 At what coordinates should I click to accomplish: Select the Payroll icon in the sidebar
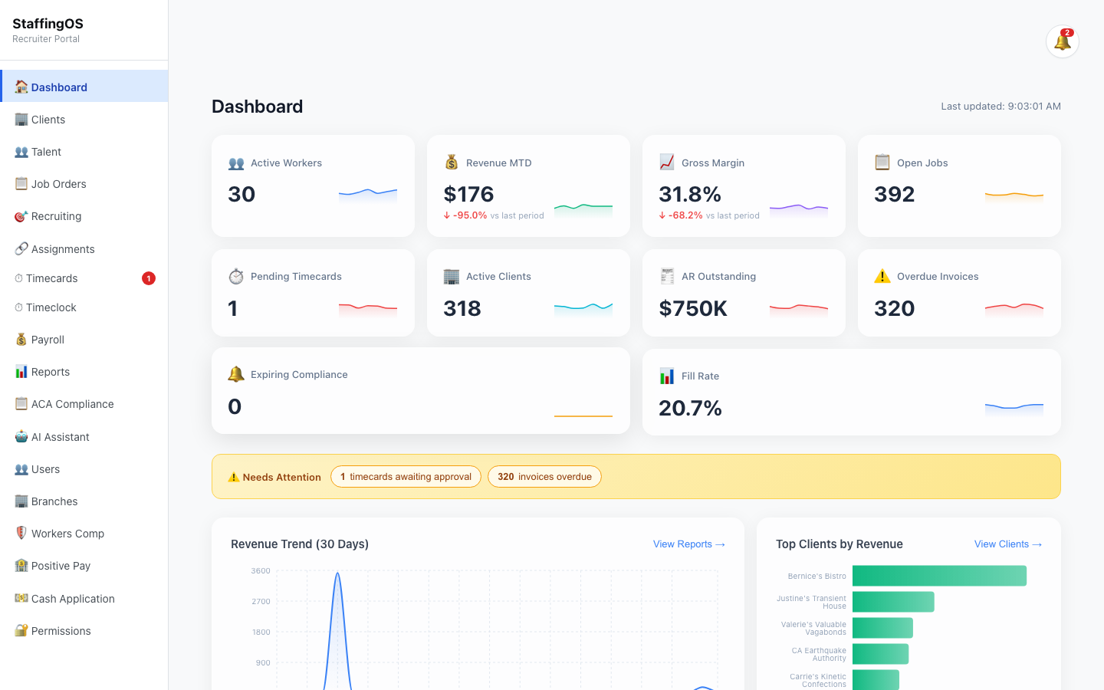(x=21, y=339)
